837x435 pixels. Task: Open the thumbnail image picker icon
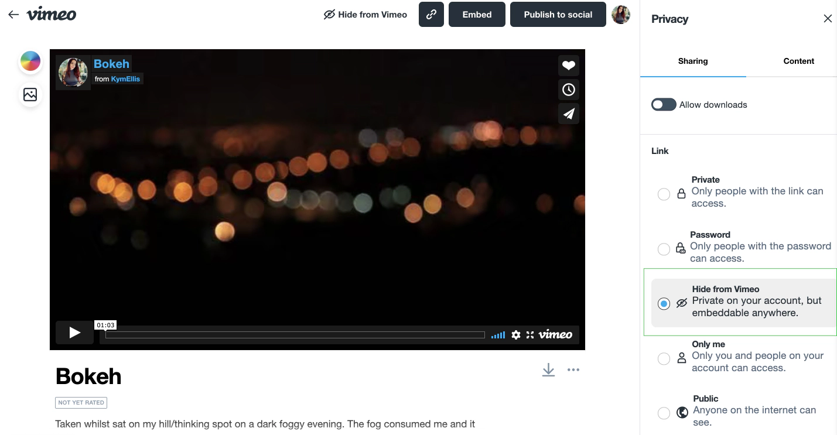pyautogui.click(x=30, y=94)
